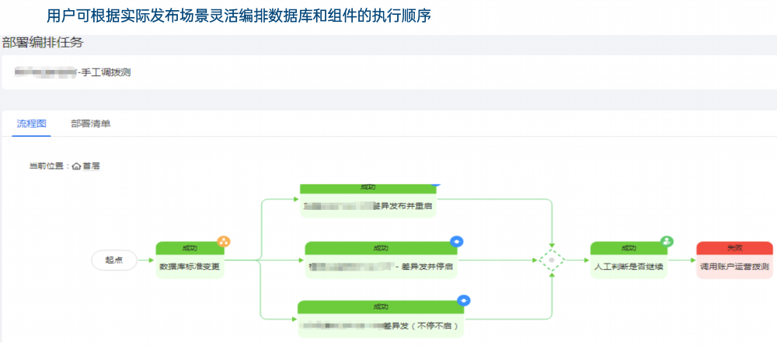Click blue icon on 差异发布并重启 node
The height and width of the screenshot is (346, 777).
click(434, 183)
